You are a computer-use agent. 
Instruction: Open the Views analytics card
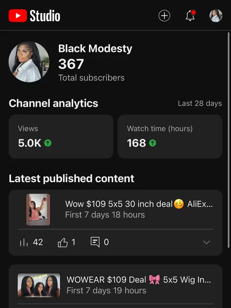[61, 136]
